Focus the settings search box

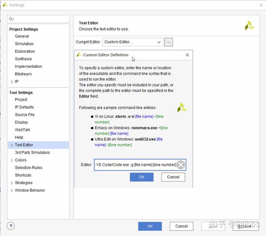point(38,19)
